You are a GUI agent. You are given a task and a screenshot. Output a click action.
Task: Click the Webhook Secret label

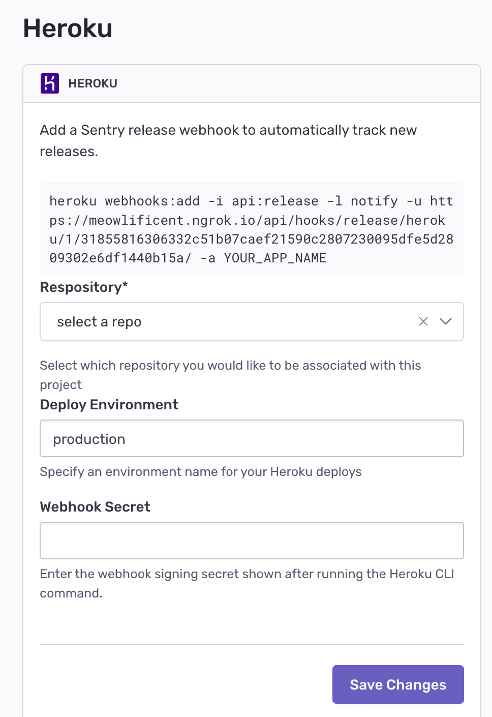pyautogui.click(x=95, y=507)
